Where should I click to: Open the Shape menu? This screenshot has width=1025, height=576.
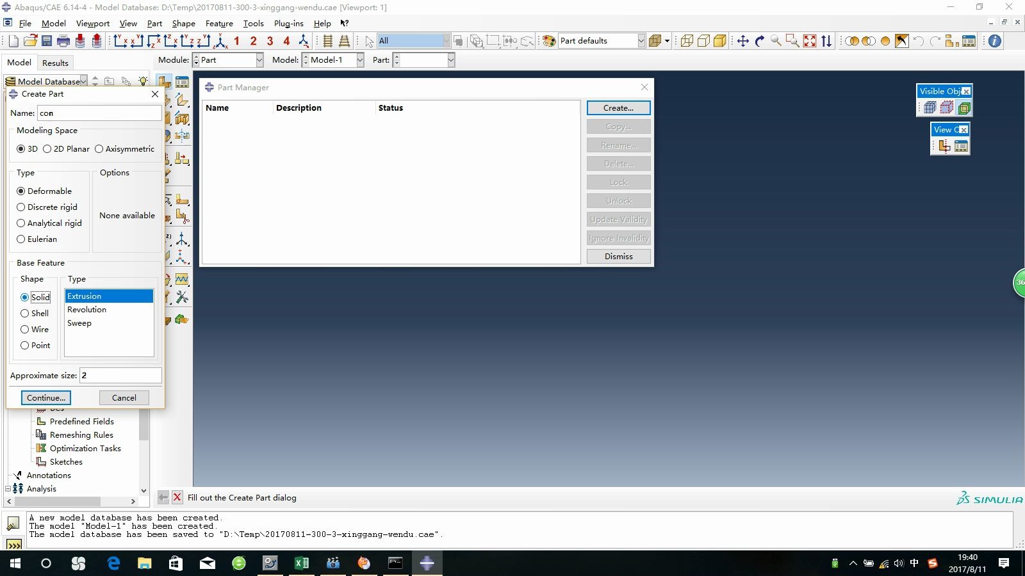[x=183, y=23]
